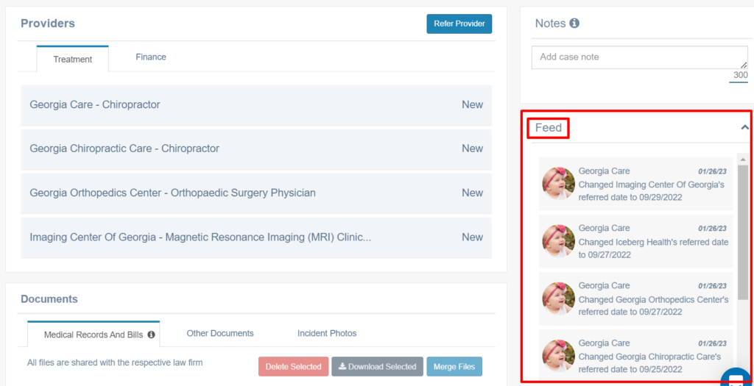Click avatar on Imaging Center feed entry
The image size is (754, 386).
(559, 183)
